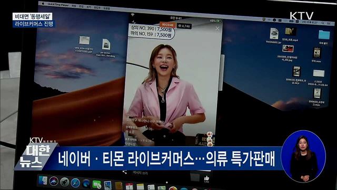337x190 pixels.
Task: Open Notes yellow icon in Dock
Action: (140, 187)
